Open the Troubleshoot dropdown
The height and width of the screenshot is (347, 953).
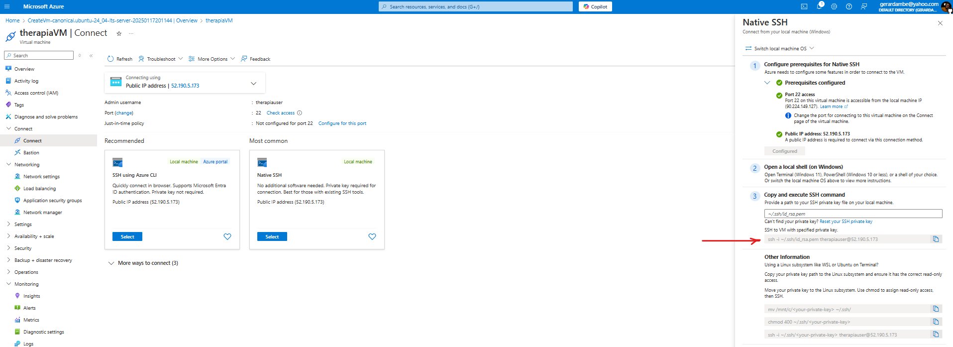click(160, 59)
